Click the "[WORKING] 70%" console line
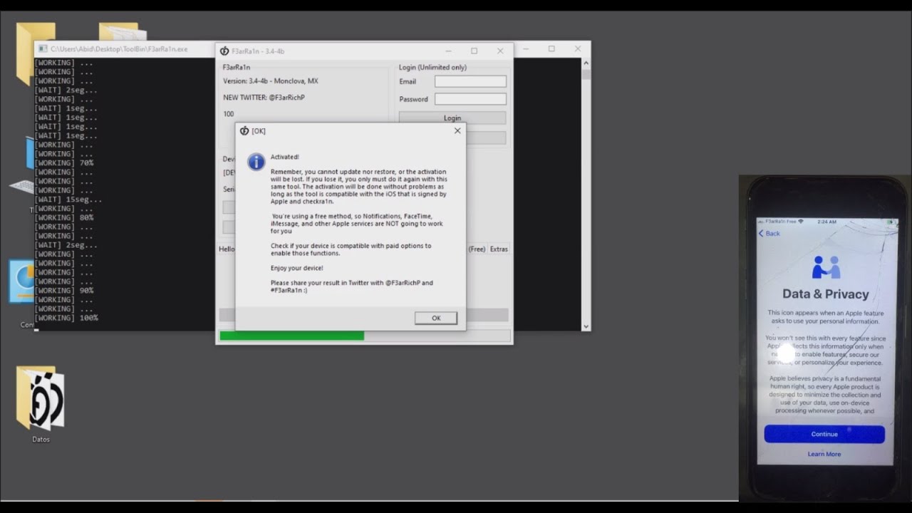912x513 pixels. point(64,163)
